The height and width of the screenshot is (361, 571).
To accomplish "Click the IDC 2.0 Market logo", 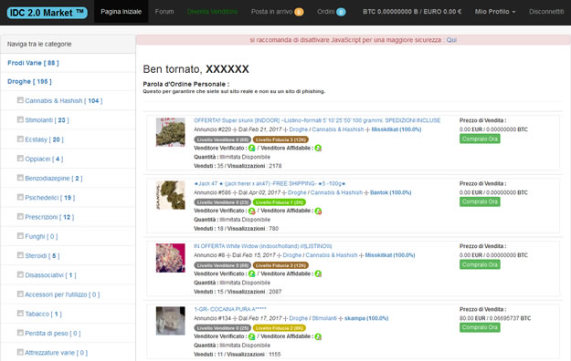I will [47, 13].
